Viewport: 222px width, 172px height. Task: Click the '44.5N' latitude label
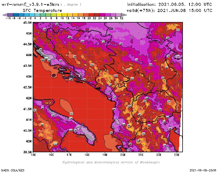coord(27,44)
